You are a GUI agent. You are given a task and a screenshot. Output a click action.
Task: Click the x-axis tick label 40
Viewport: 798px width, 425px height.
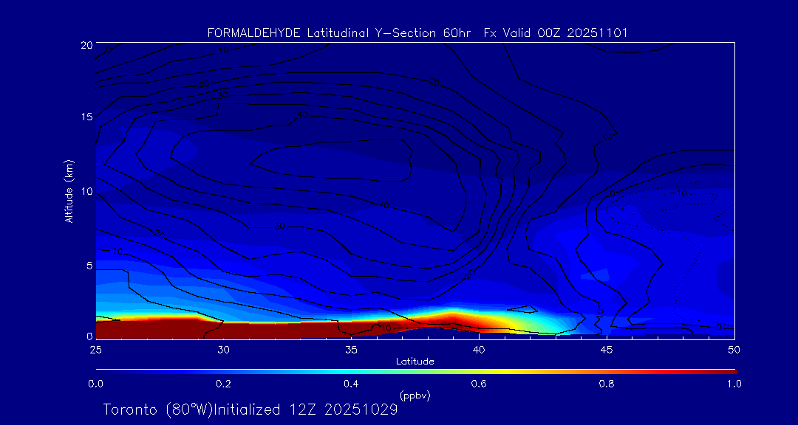coord(479,350)
